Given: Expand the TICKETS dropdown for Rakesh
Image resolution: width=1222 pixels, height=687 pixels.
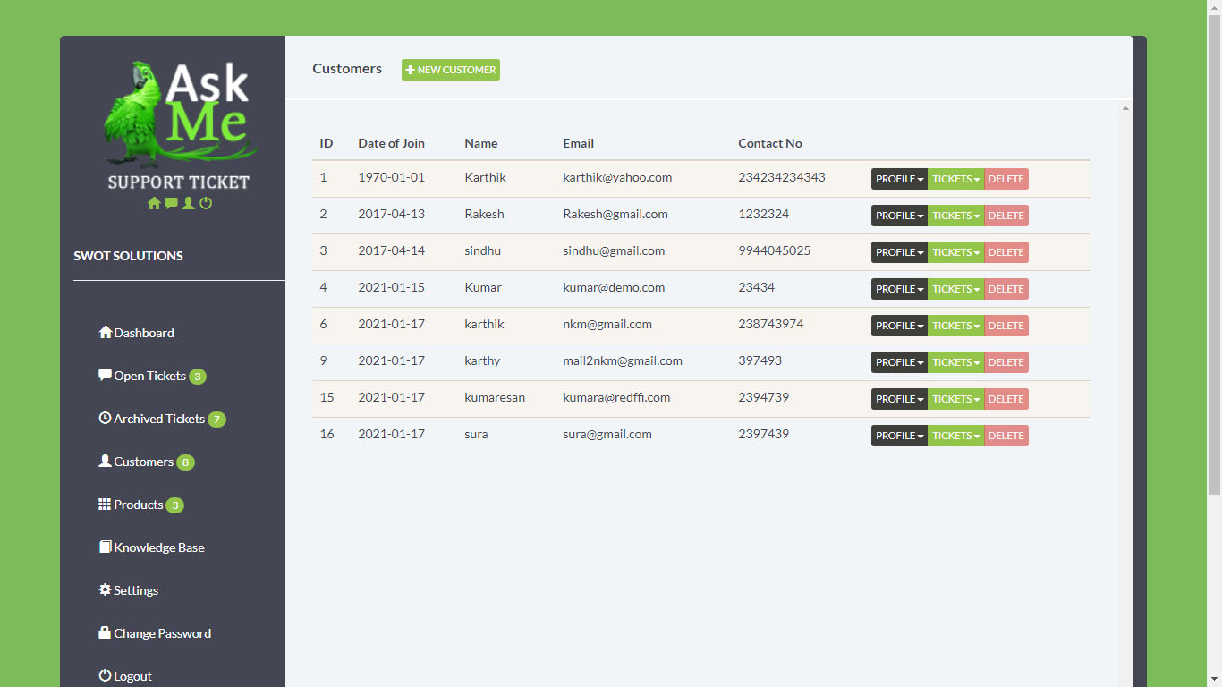Looking at the screenshot, I should (955, 215).
